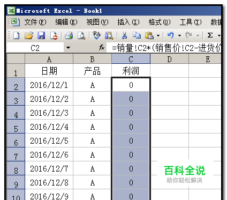Click active cell C2 showing 0

point(131,85)
